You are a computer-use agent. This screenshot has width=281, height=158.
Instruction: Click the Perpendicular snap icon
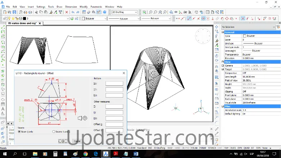pyautogui.click(x=213, y=18)
